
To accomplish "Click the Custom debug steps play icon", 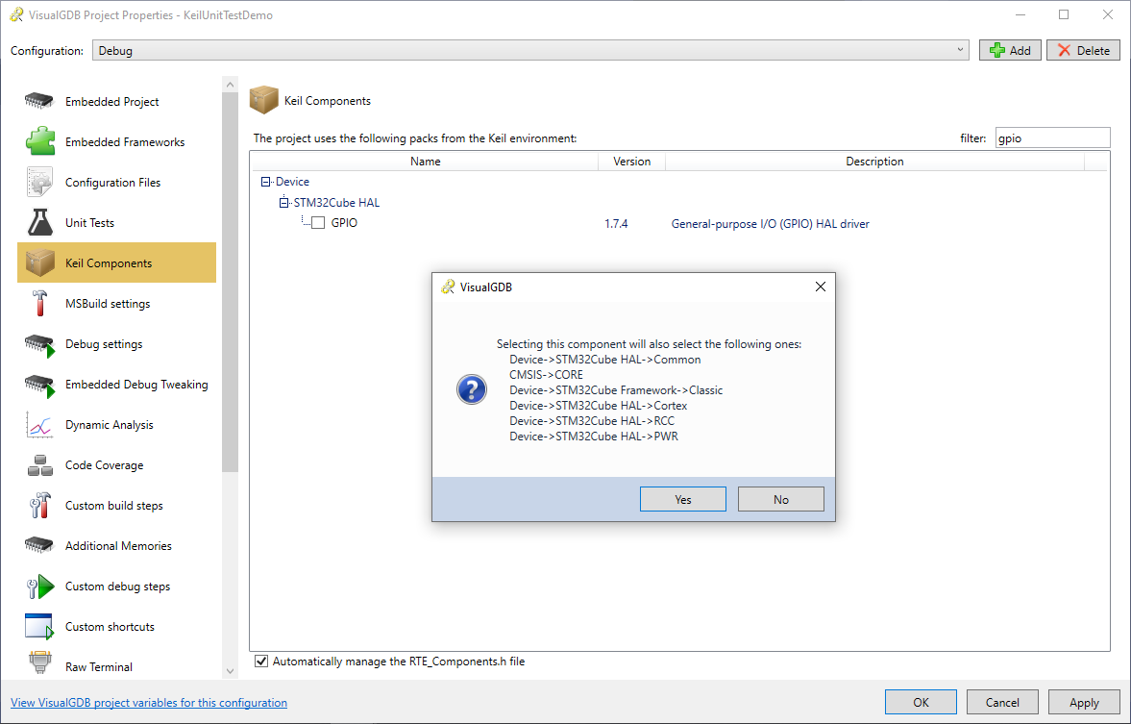I will tap(40, 587).
